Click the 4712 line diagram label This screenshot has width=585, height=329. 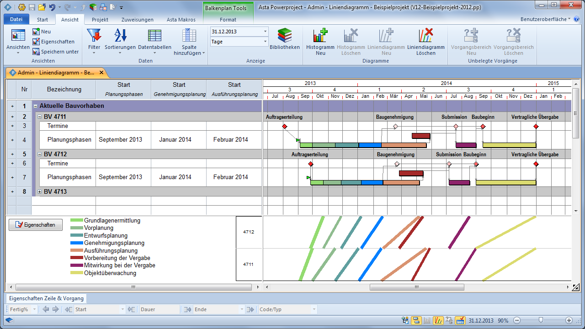click(x=249, y=232)
